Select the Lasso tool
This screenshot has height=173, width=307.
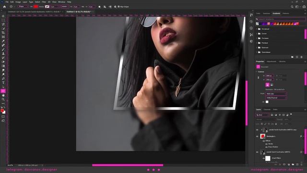(x=3, y=25)
